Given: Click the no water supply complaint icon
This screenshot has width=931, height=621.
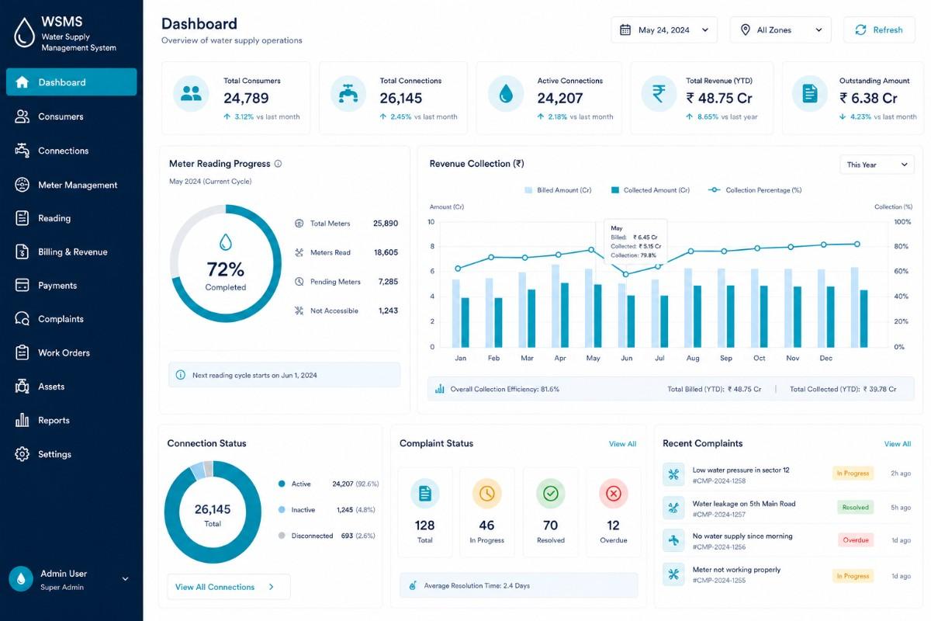Looking at the screenshot, I should [x=673, y=540].
